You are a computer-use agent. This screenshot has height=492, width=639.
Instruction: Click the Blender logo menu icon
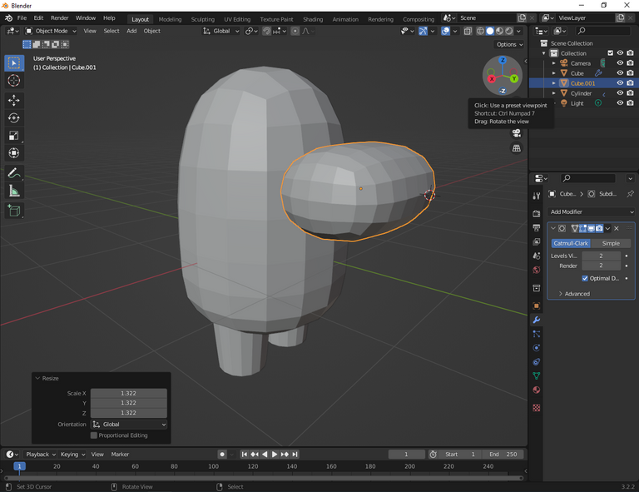coord(8,18)
